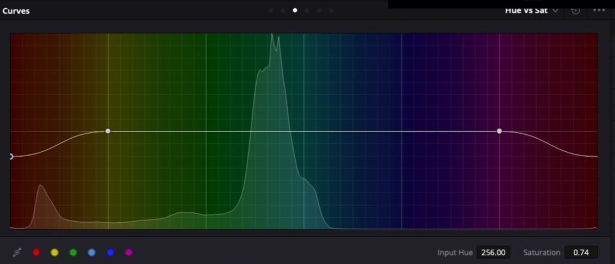
Task: Click the Saturation value field
Action: [581, 253]
